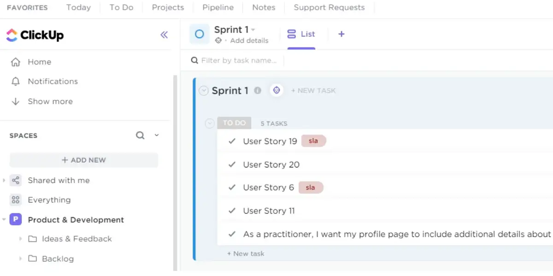Expand the Ideas & Feedback folder arrow

click(20, 239)
